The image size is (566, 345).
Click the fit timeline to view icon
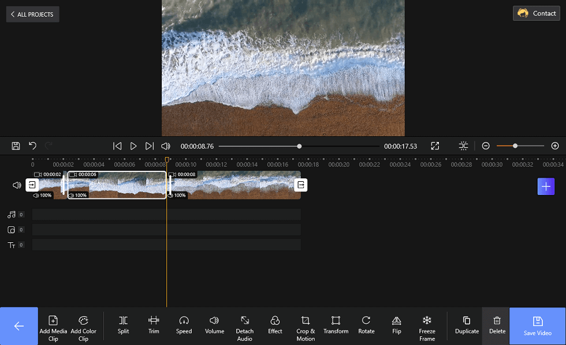tap(463, 145)
